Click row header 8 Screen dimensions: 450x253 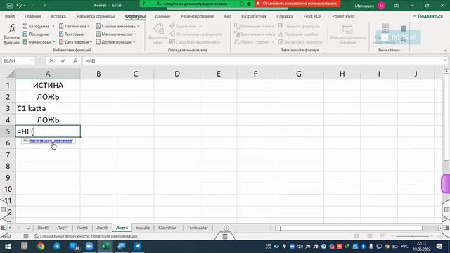pos(8,166)
